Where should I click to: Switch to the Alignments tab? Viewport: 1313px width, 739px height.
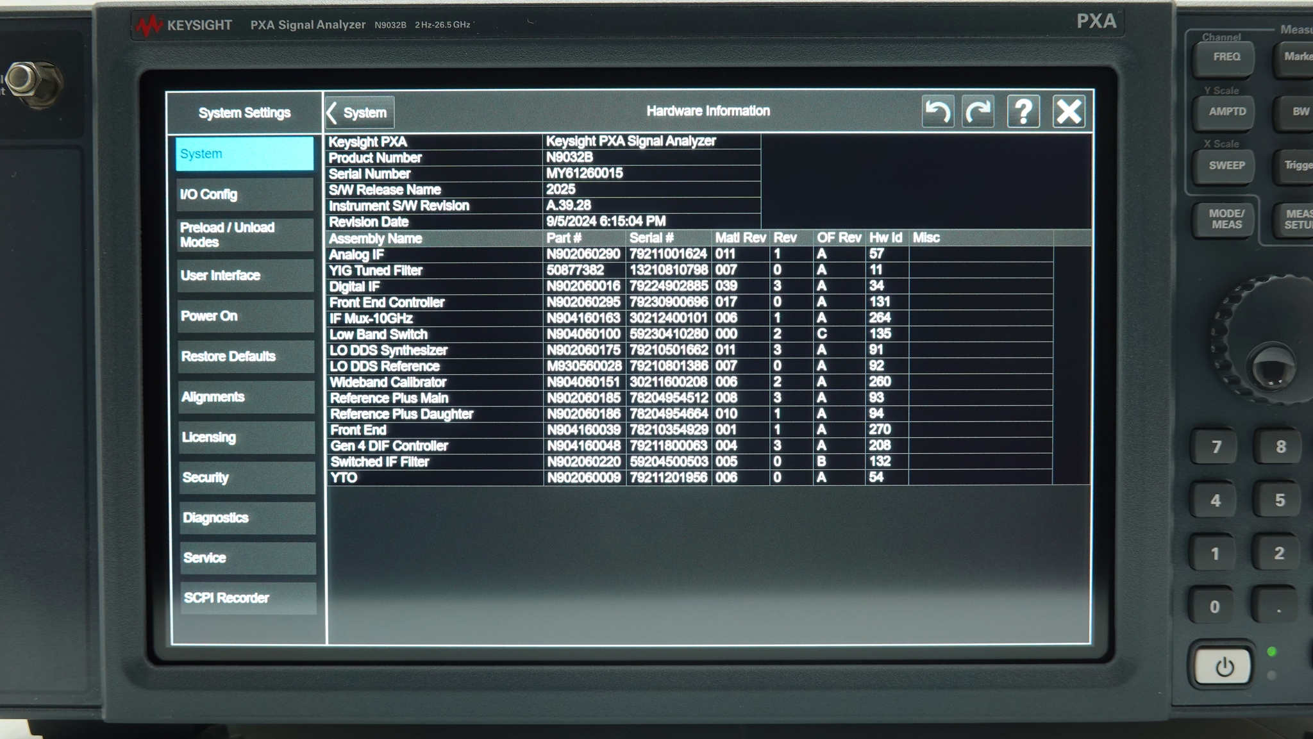246,397
